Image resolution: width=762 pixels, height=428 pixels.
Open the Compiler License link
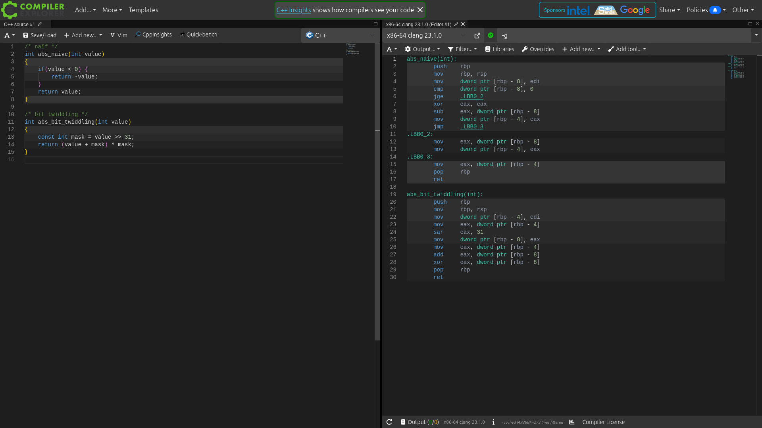click(x=603, y=422)
